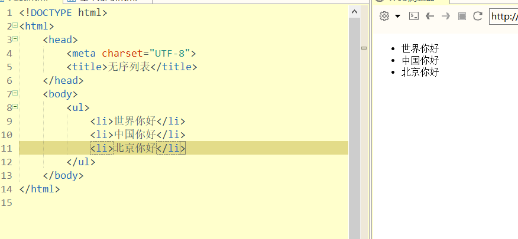Click line number 10 in the gutter
Screen dimensions: 518x239
(x=7, y=135)
